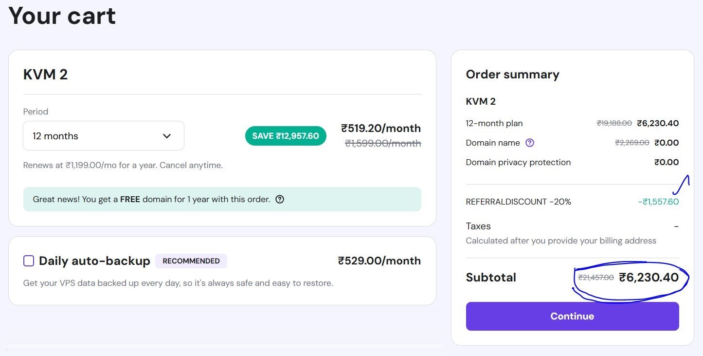
Task: Click the ₹529.00/month backup price
Action: coord(379,261)
